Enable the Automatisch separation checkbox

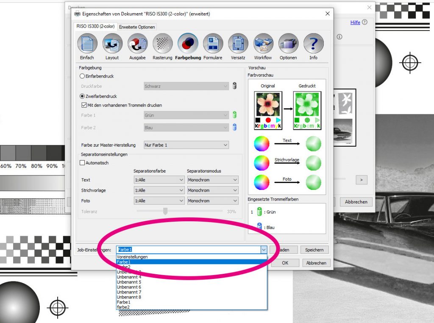point(82,163)
